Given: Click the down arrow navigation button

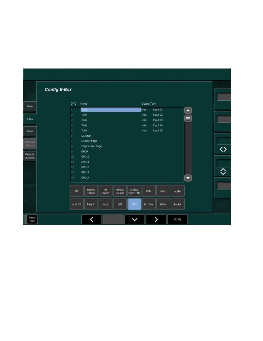Looking at the screenshot, I should click(135, 220).
